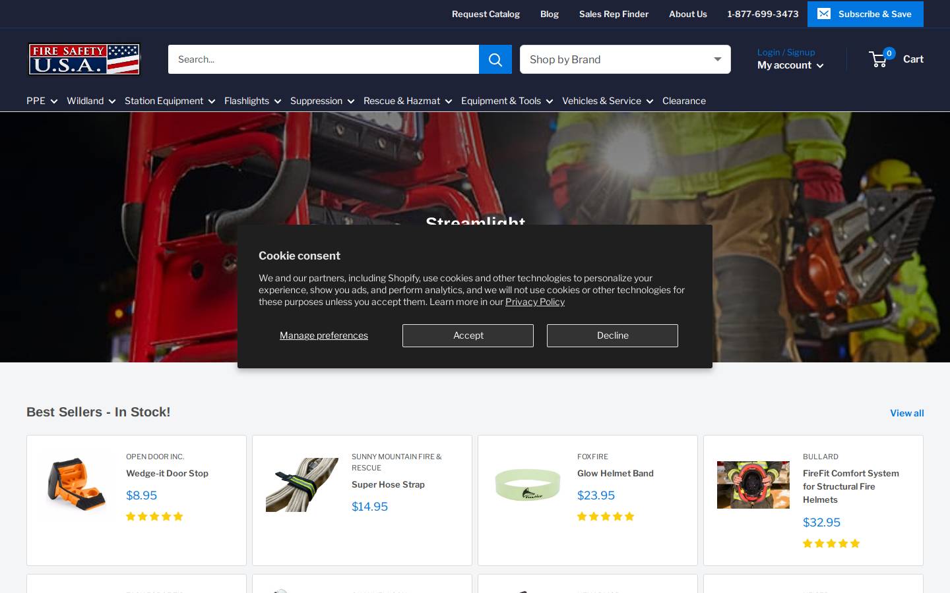This screenshot has height=593, width=950.
Task: Expand the Shop by Brand dropdown
Action: click(625, 59)
